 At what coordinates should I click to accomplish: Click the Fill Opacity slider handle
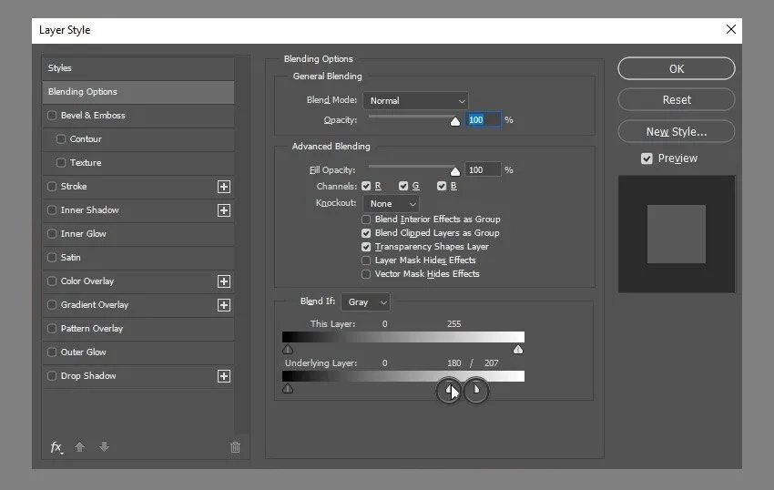pos(455,171)
